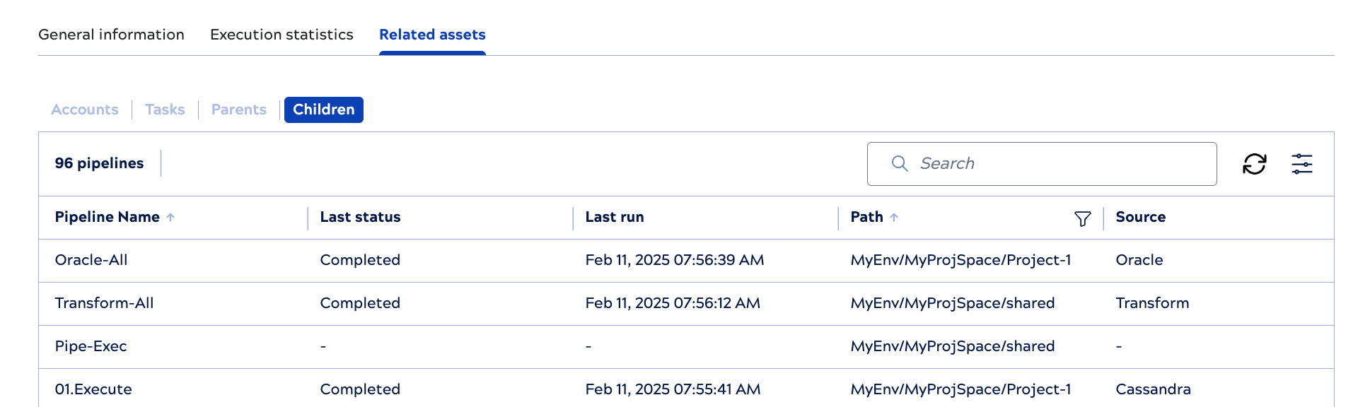The image size is (1358, 407).
Task: Open the Oracle-All pipeline row
Action: click(x=91, y=260)
